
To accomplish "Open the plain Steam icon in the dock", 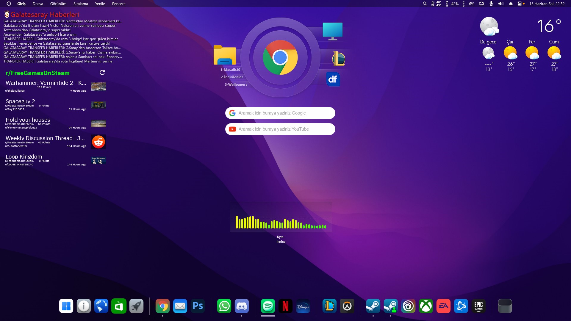I will click(x=373, y=306).
